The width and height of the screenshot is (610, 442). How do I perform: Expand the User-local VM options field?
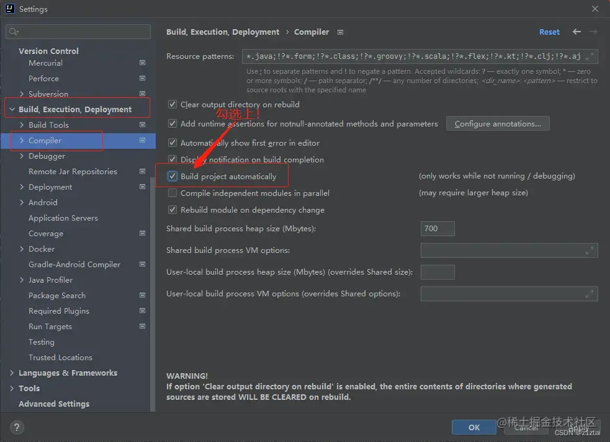(x=590, y=294)
